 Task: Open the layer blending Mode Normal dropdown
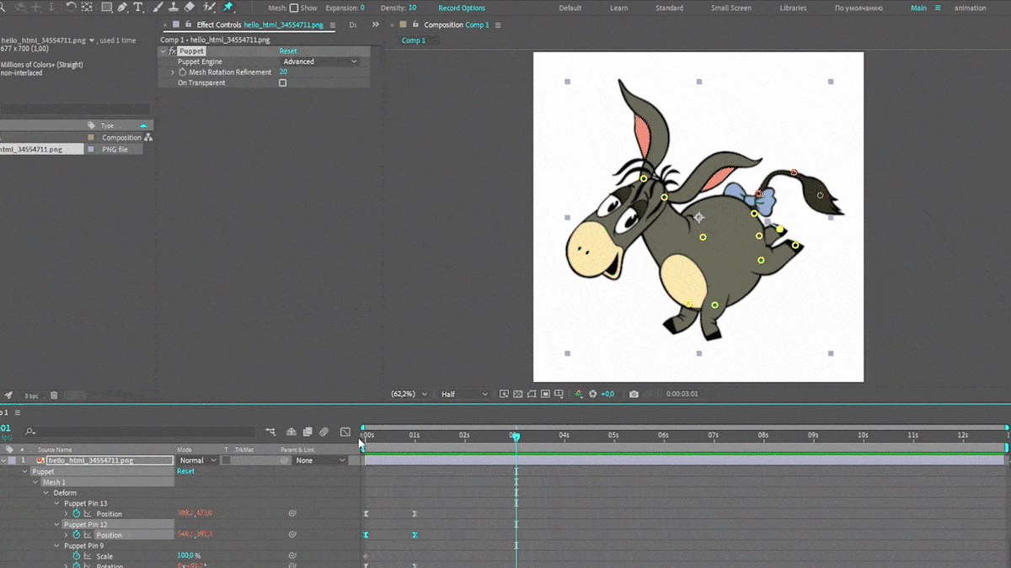[x=198, y=460]
